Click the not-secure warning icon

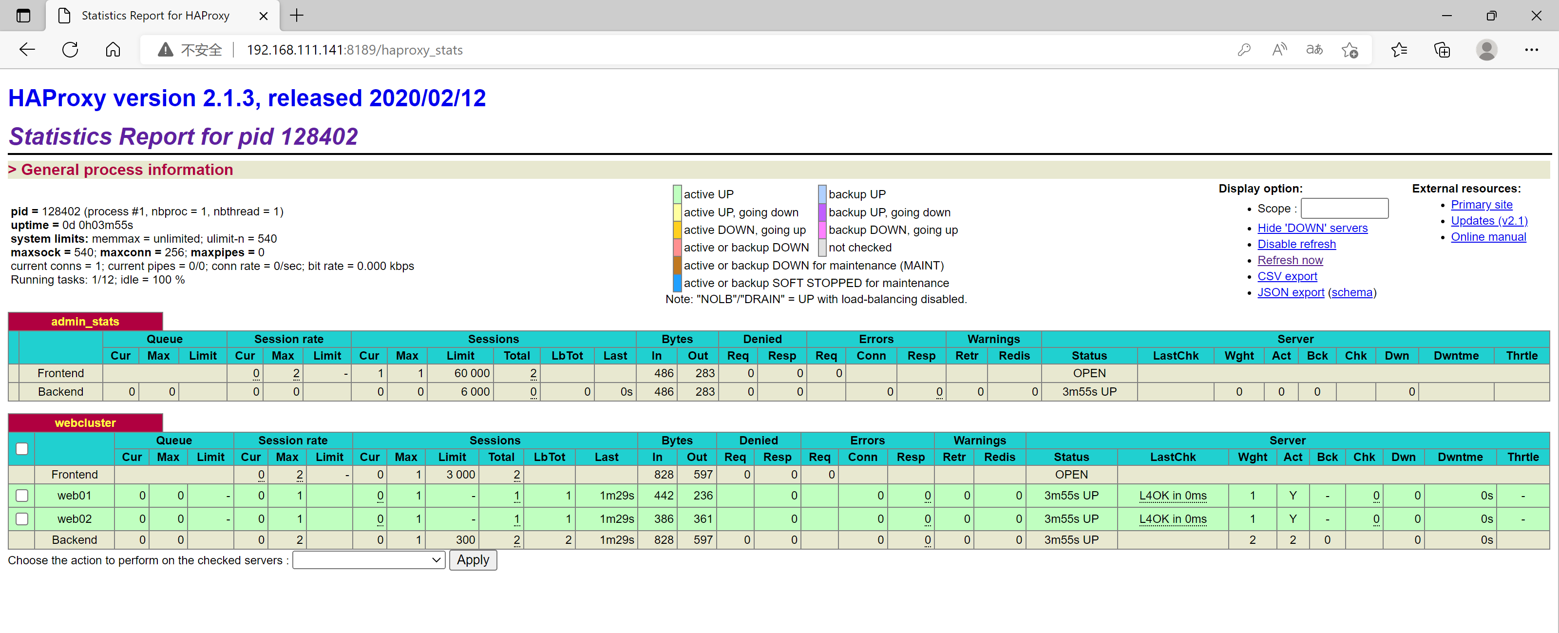165,50
